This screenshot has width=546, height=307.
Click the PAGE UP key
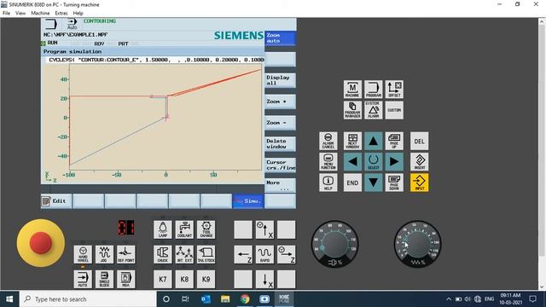tap(394, 141)
